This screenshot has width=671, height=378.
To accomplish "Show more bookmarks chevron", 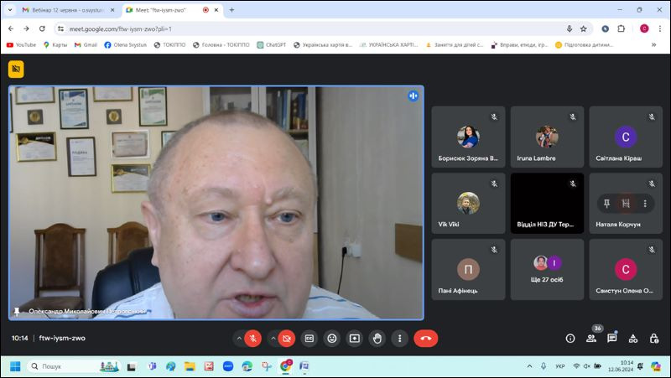I will tap(654, 45).
